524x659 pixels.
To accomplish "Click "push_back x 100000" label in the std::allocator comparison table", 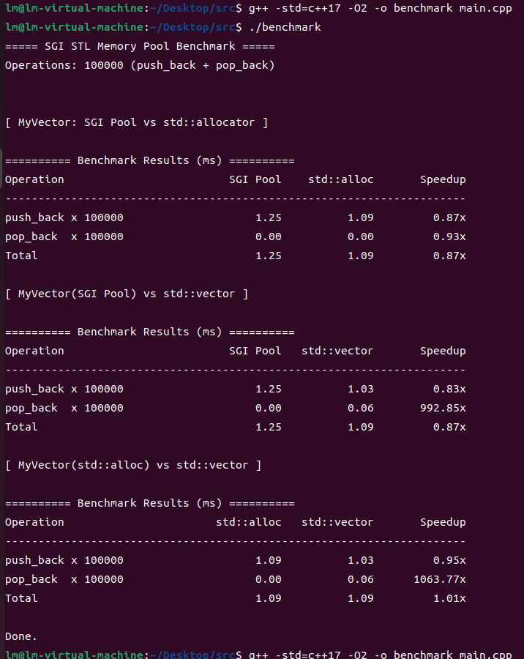I will pyautogui.click(x=64, y=217).
